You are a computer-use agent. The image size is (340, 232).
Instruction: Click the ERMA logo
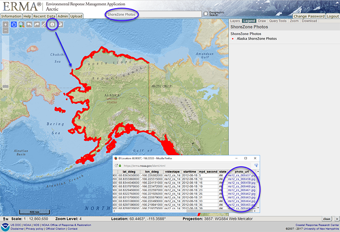tap(22, 7)
